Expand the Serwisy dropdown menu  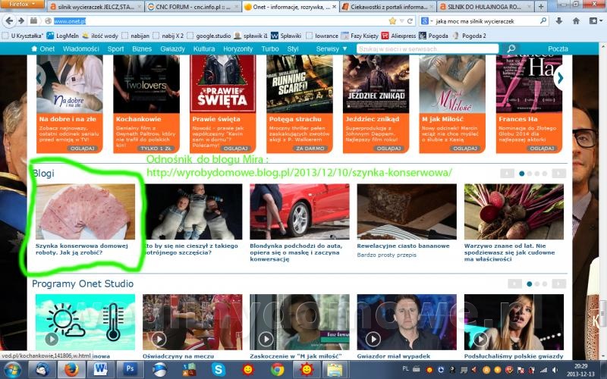coord(332,49)
